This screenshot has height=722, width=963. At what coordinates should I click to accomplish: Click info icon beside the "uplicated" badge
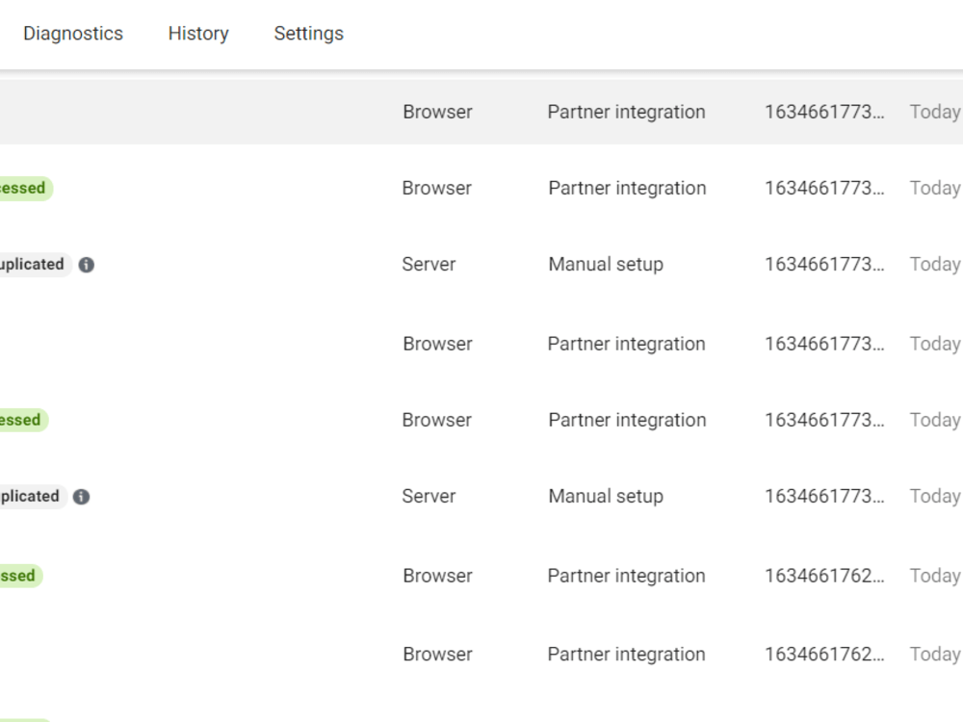point(87,265)
